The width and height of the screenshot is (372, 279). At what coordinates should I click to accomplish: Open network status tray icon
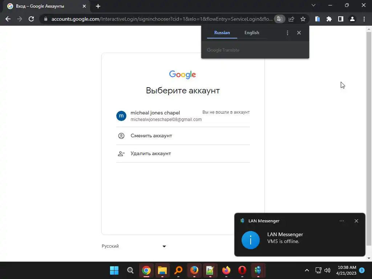coord(318,270)
